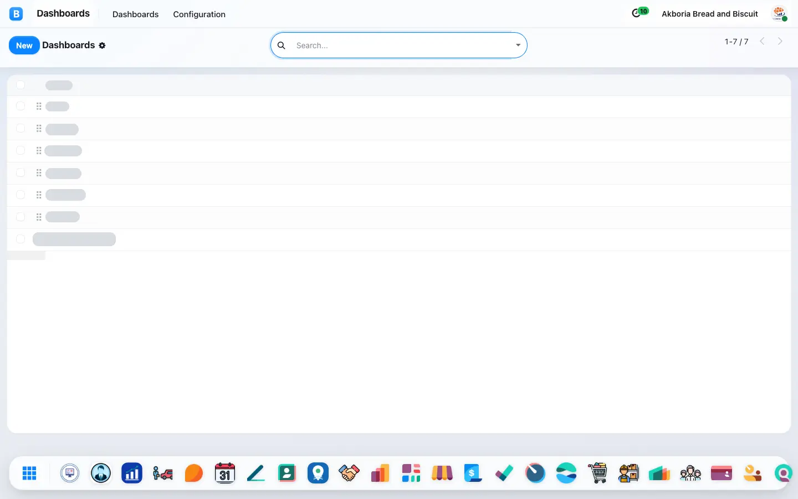Image resolution: width=798 pixels, height=499 pixels.
Task: Open the user avatar menu at top right
Action: [x=779, y=14]
